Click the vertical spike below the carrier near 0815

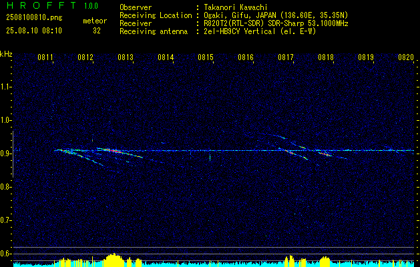[210, 158]
